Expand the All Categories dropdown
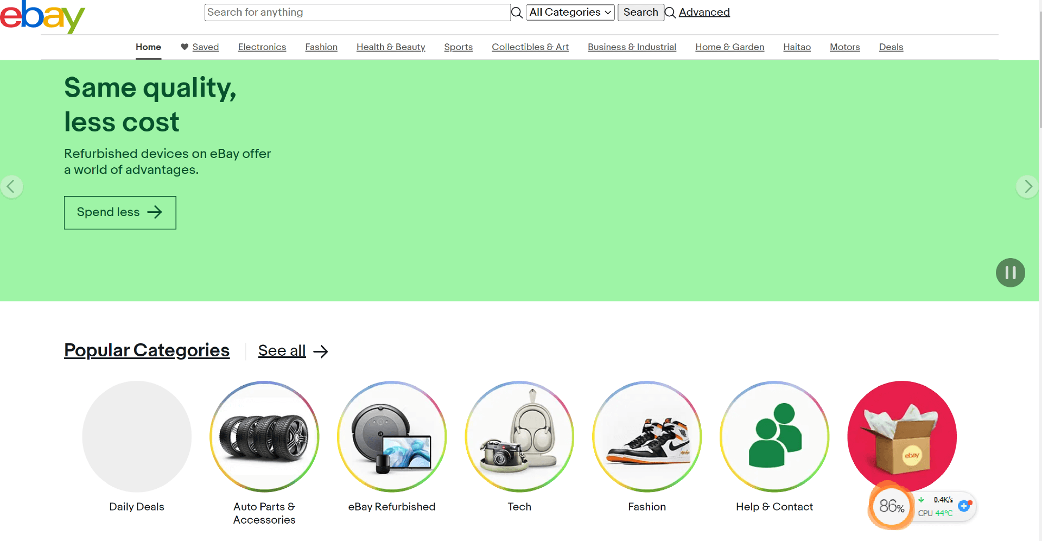Screen dimensions: 1042x541 point(570,12)
